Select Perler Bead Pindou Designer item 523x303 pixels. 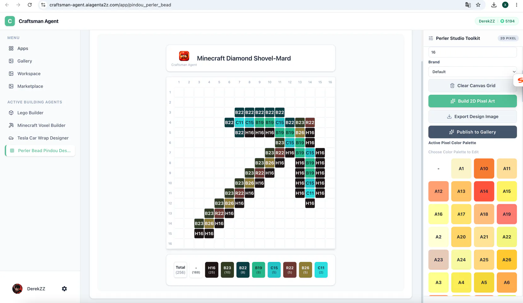[40, 151]
